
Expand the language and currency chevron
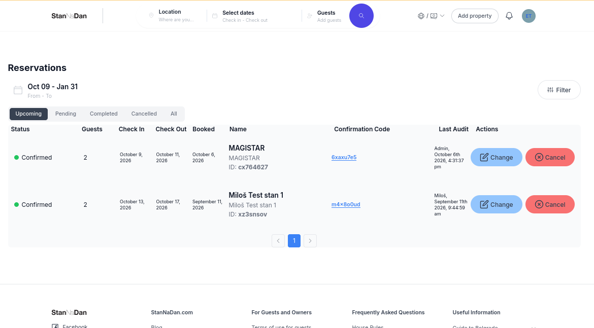pos(442,16)
